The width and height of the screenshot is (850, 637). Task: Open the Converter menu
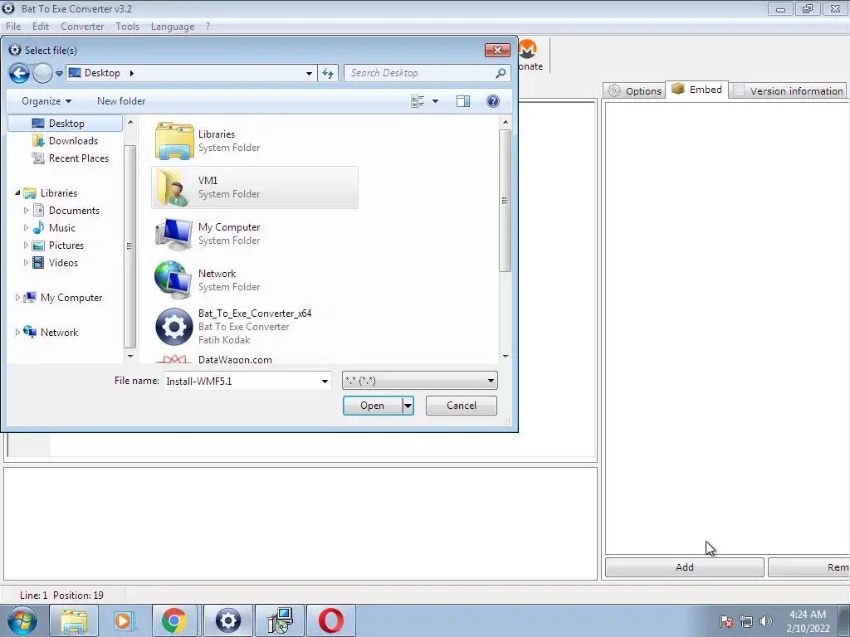pos(82,27)
